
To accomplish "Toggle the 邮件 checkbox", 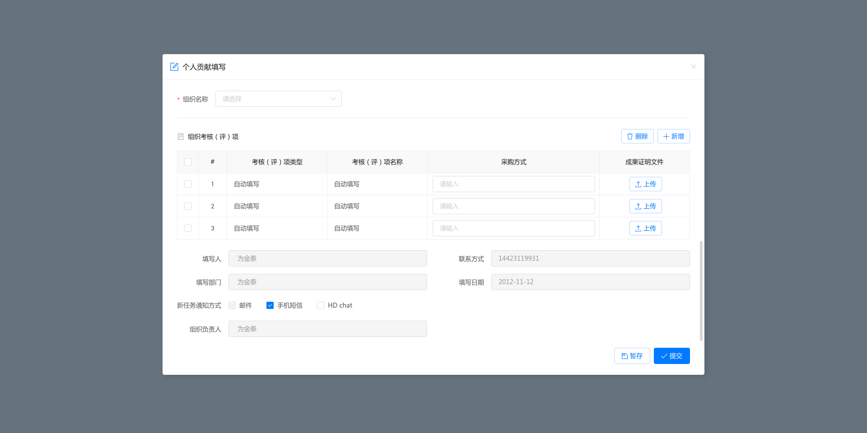I will pos(232,305).
